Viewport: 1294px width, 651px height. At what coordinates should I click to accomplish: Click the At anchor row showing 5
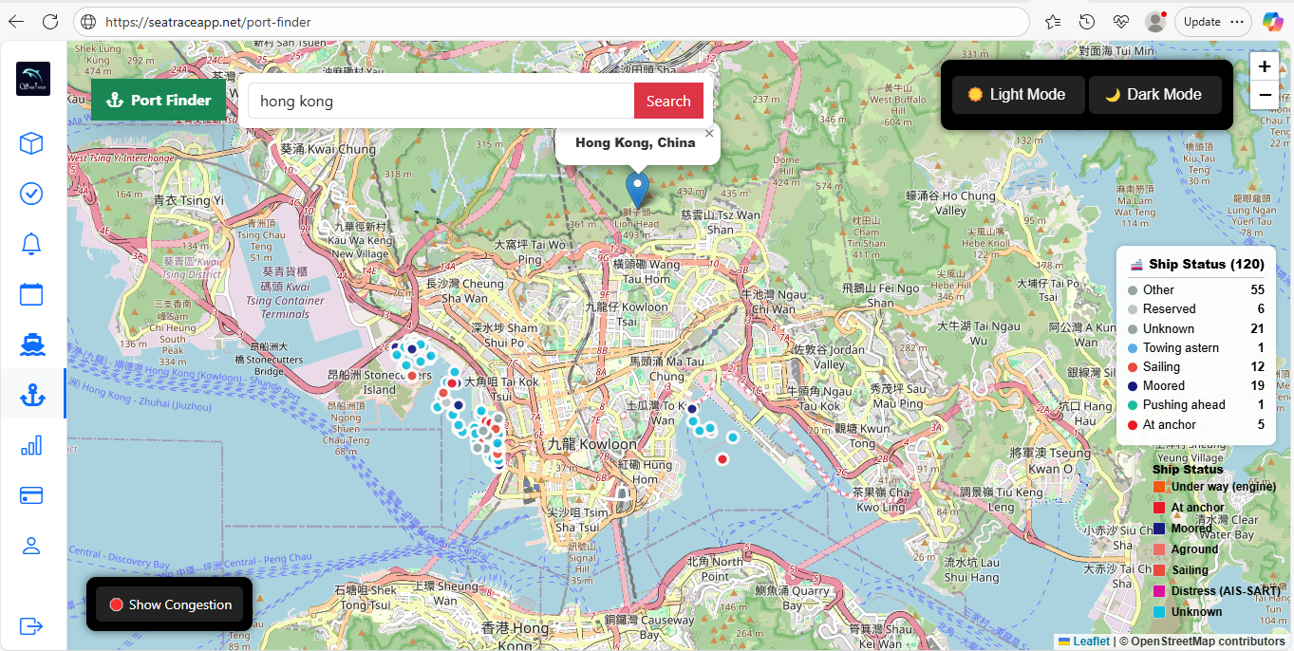1196,424
